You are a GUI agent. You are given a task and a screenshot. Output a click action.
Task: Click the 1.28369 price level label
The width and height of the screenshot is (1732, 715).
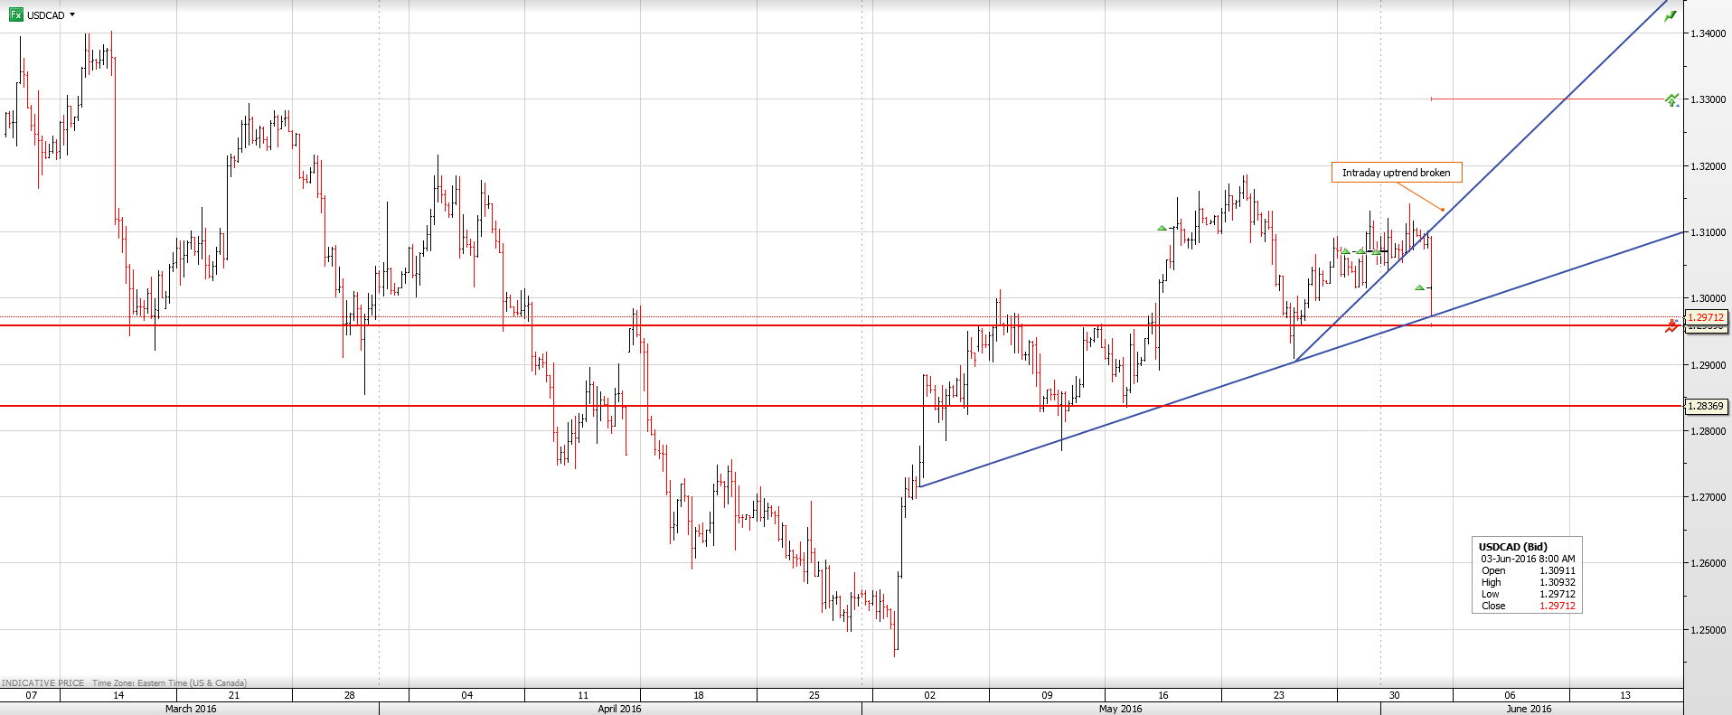point(1706,406)
